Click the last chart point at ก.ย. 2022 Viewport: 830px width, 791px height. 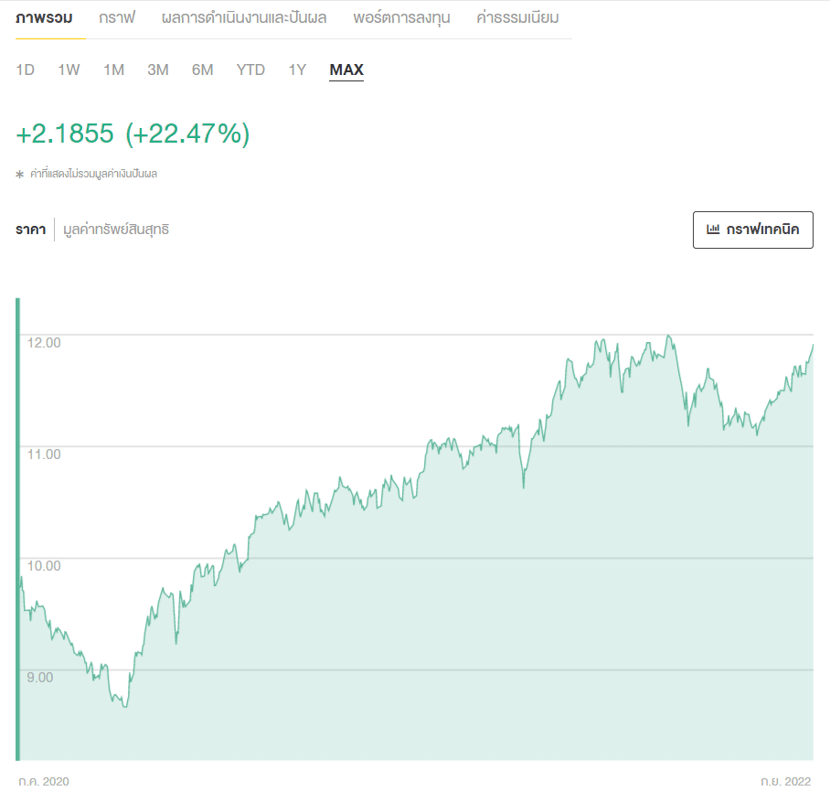pos(812,346)
